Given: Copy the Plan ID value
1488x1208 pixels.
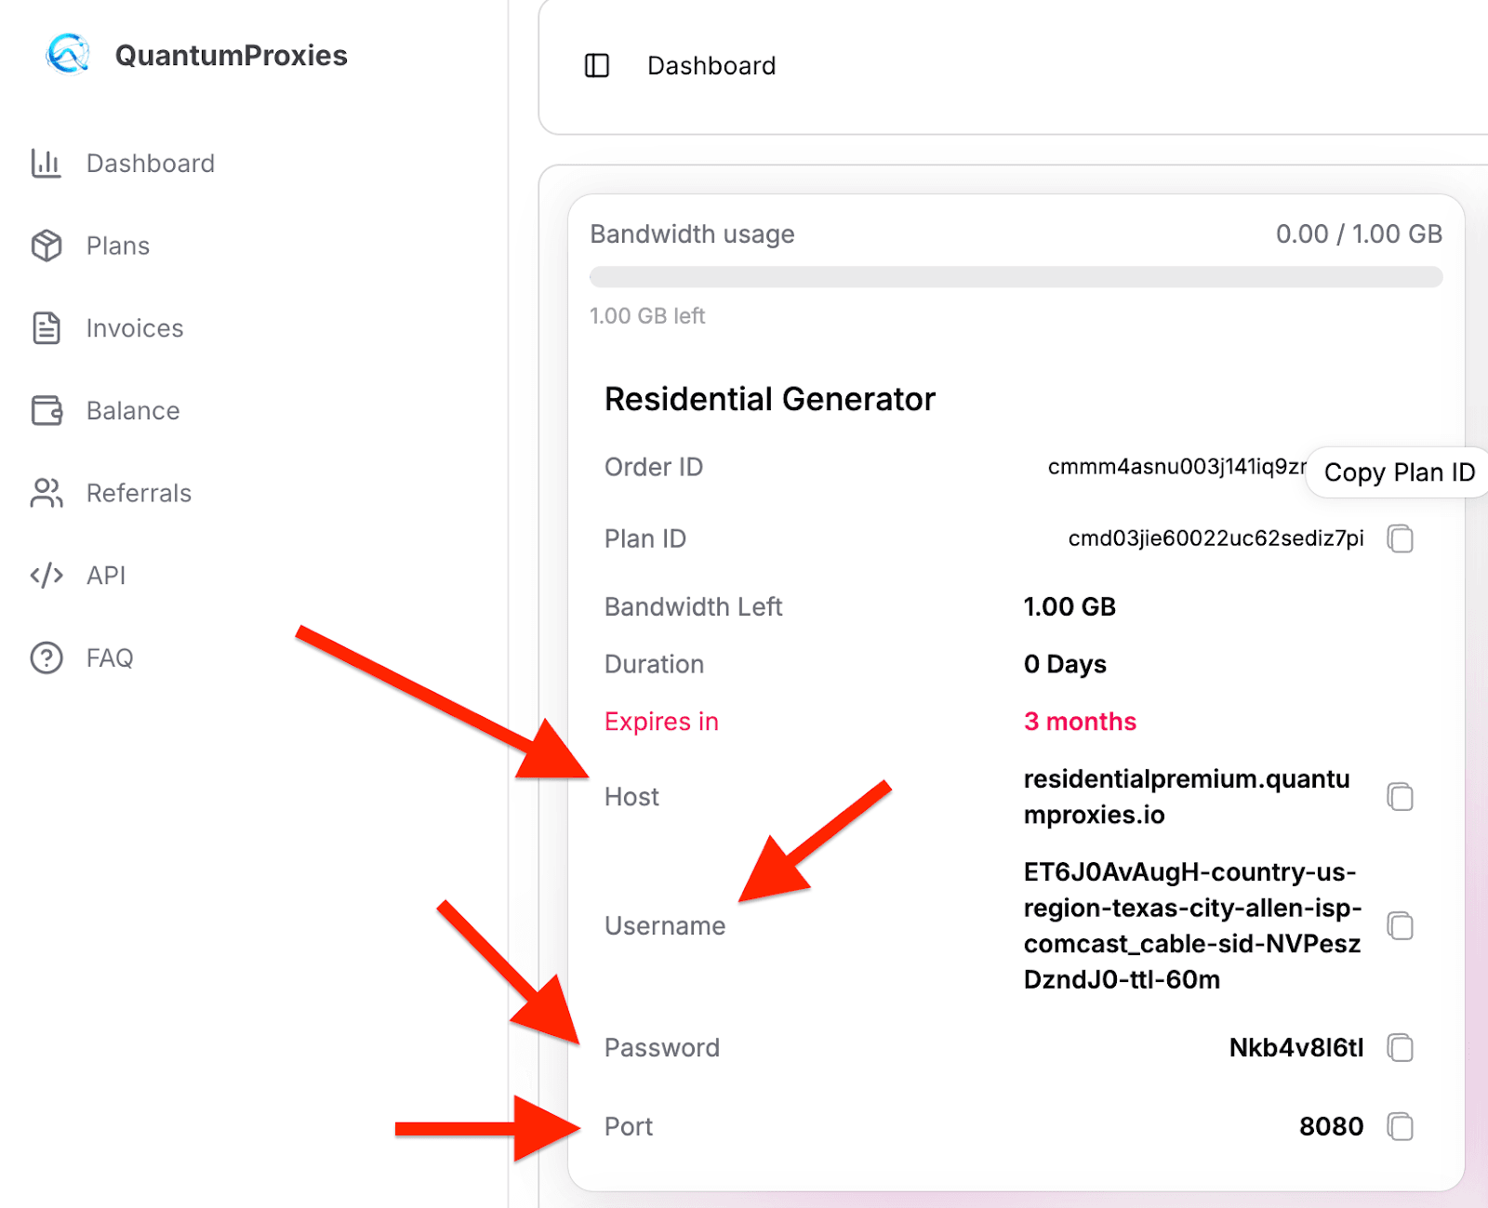Looking at the screenshot, I should (1400, 538).
